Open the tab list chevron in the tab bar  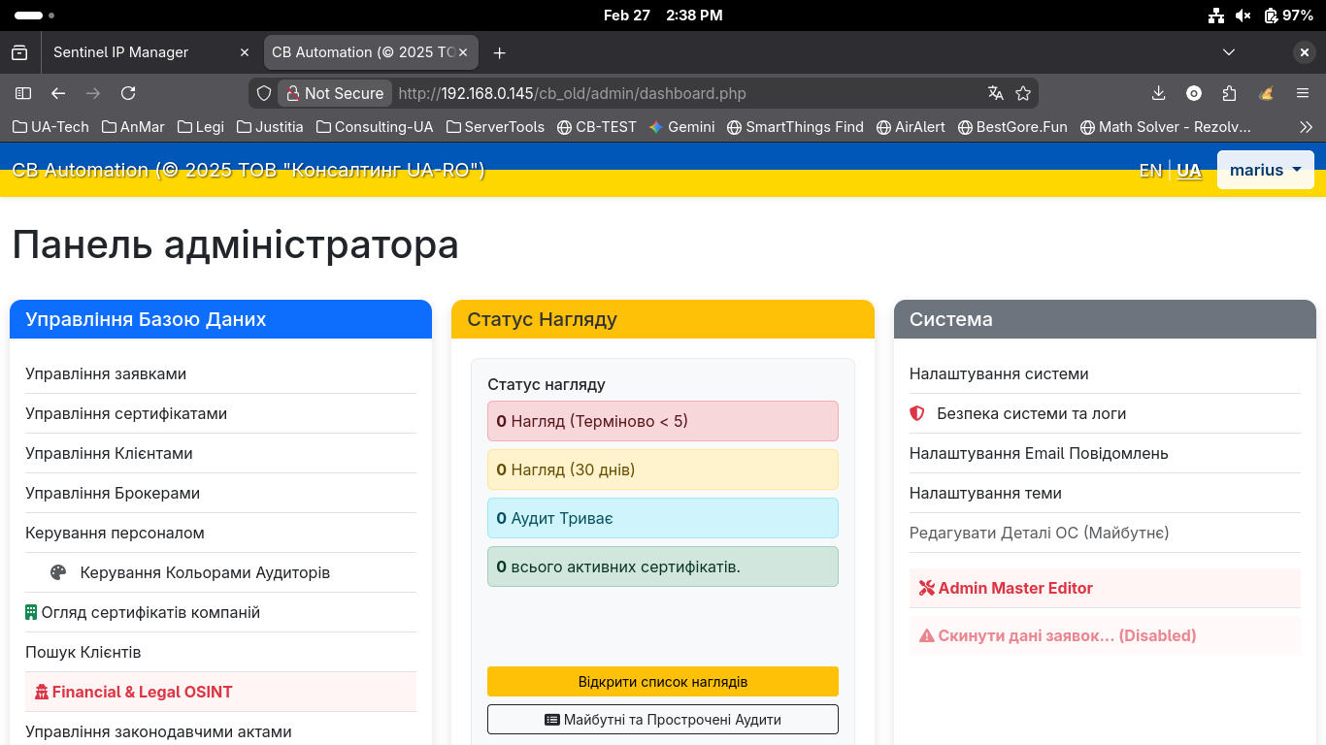click(x=1229, y=52)
